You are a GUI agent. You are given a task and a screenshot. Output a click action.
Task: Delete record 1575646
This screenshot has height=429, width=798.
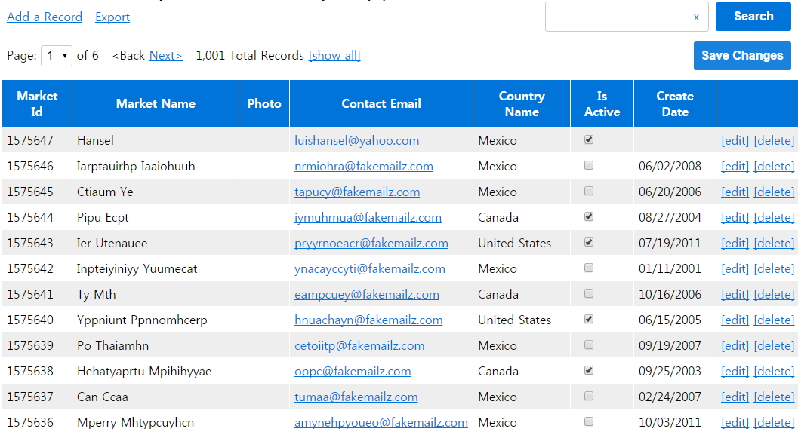774,166
